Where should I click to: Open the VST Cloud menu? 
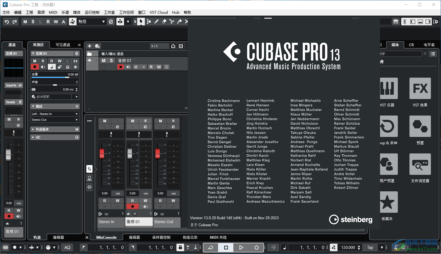coord(159,13)
